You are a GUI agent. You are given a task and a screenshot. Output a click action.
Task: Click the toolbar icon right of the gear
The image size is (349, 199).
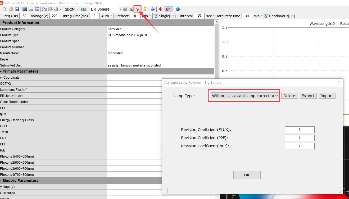tap(131, 9)
